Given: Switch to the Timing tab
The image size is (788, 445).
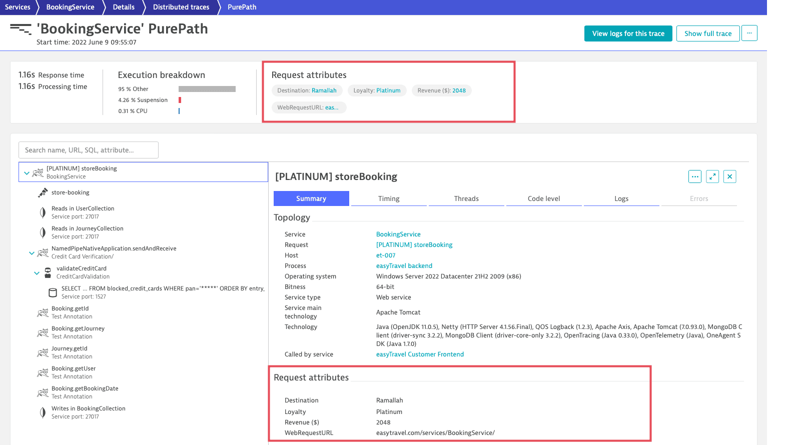Looking at the screenshot, I should [x=389, y=198].
